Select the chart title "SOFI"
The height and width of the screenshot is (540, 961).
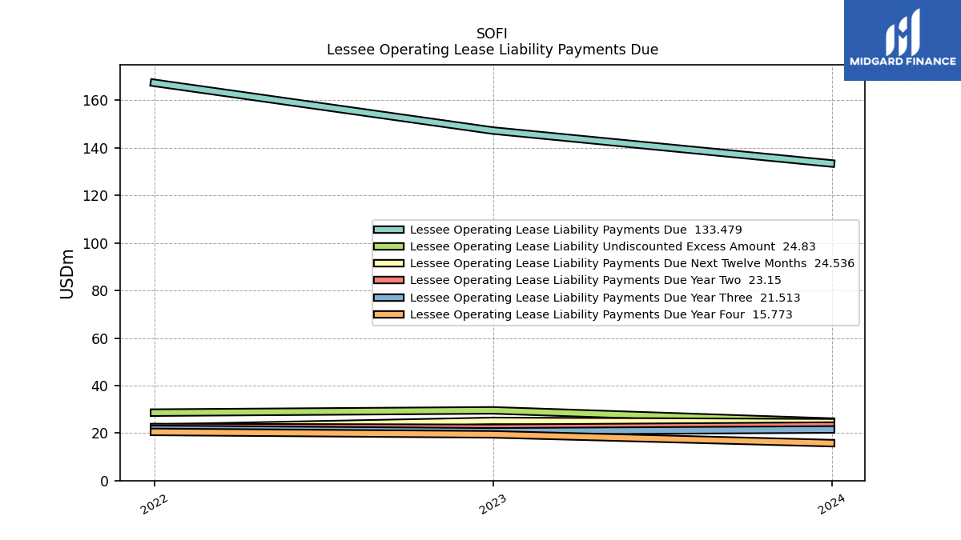492,34
